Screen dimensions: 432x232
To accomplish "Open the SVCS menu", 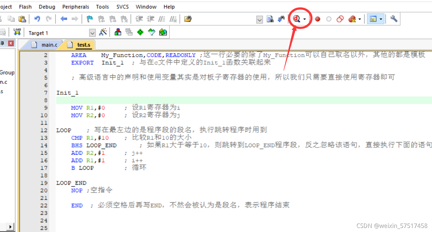I will tap(122, 7).
